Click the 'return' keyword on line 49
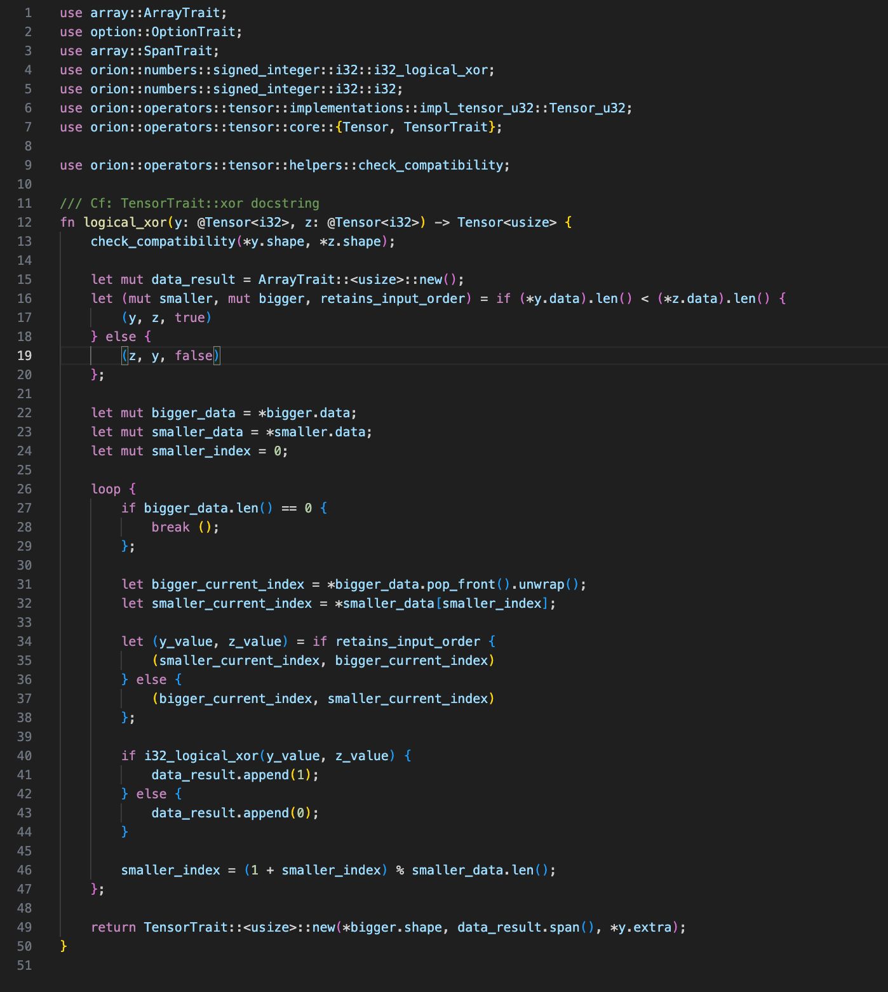 point(114,927)
